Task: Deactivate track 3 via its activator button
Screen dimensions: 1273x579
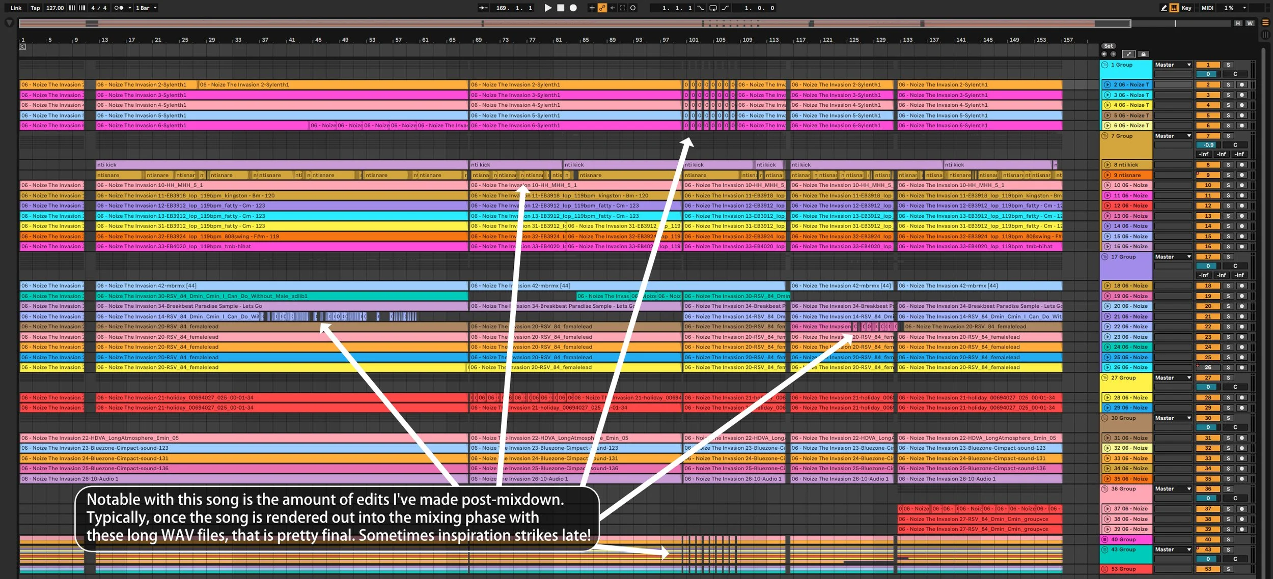Action: (1208, 95)
